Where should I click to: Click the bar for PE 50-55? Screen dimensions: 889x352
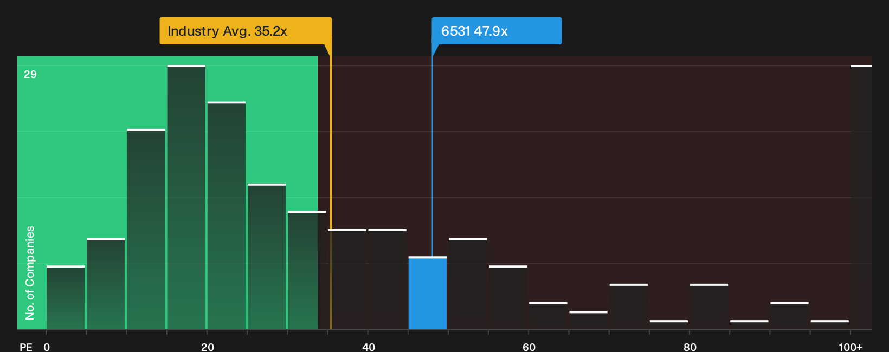click(468, 284)
